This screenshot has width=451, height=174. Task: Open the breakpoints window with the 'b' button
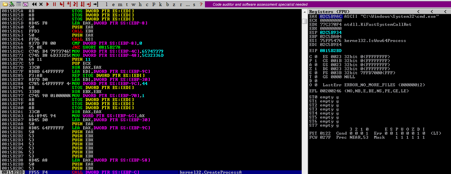pyautogui.click(x=168, y=4)
